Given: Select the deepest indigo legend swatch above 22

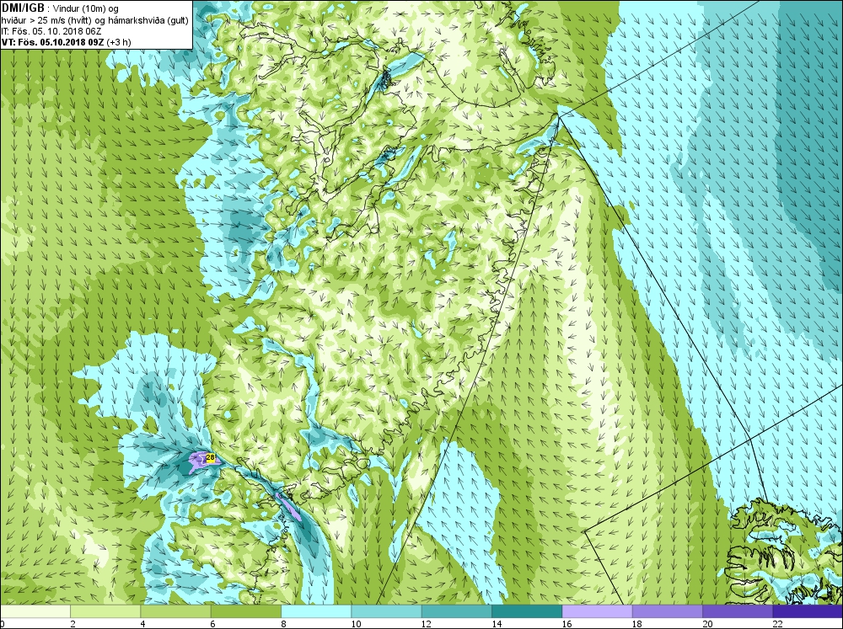Looking at the screenshot, I should point(808,611).
